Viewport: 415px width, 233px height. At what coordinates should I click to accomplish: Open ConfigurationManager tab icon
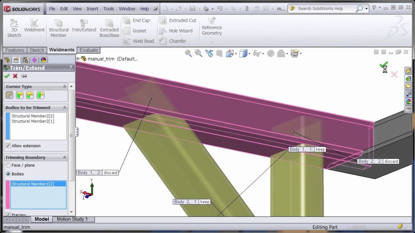click(25, 60)
